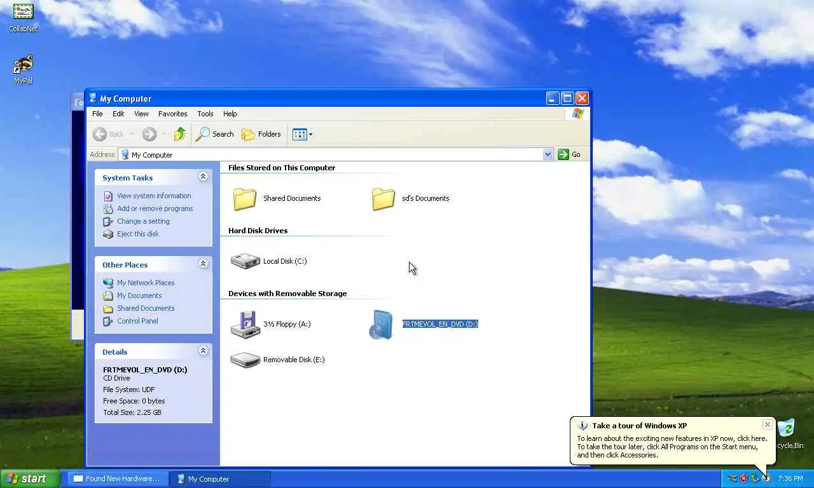Click the green Forward arrow button
The image size is (814, 488).
click(149, 134)
